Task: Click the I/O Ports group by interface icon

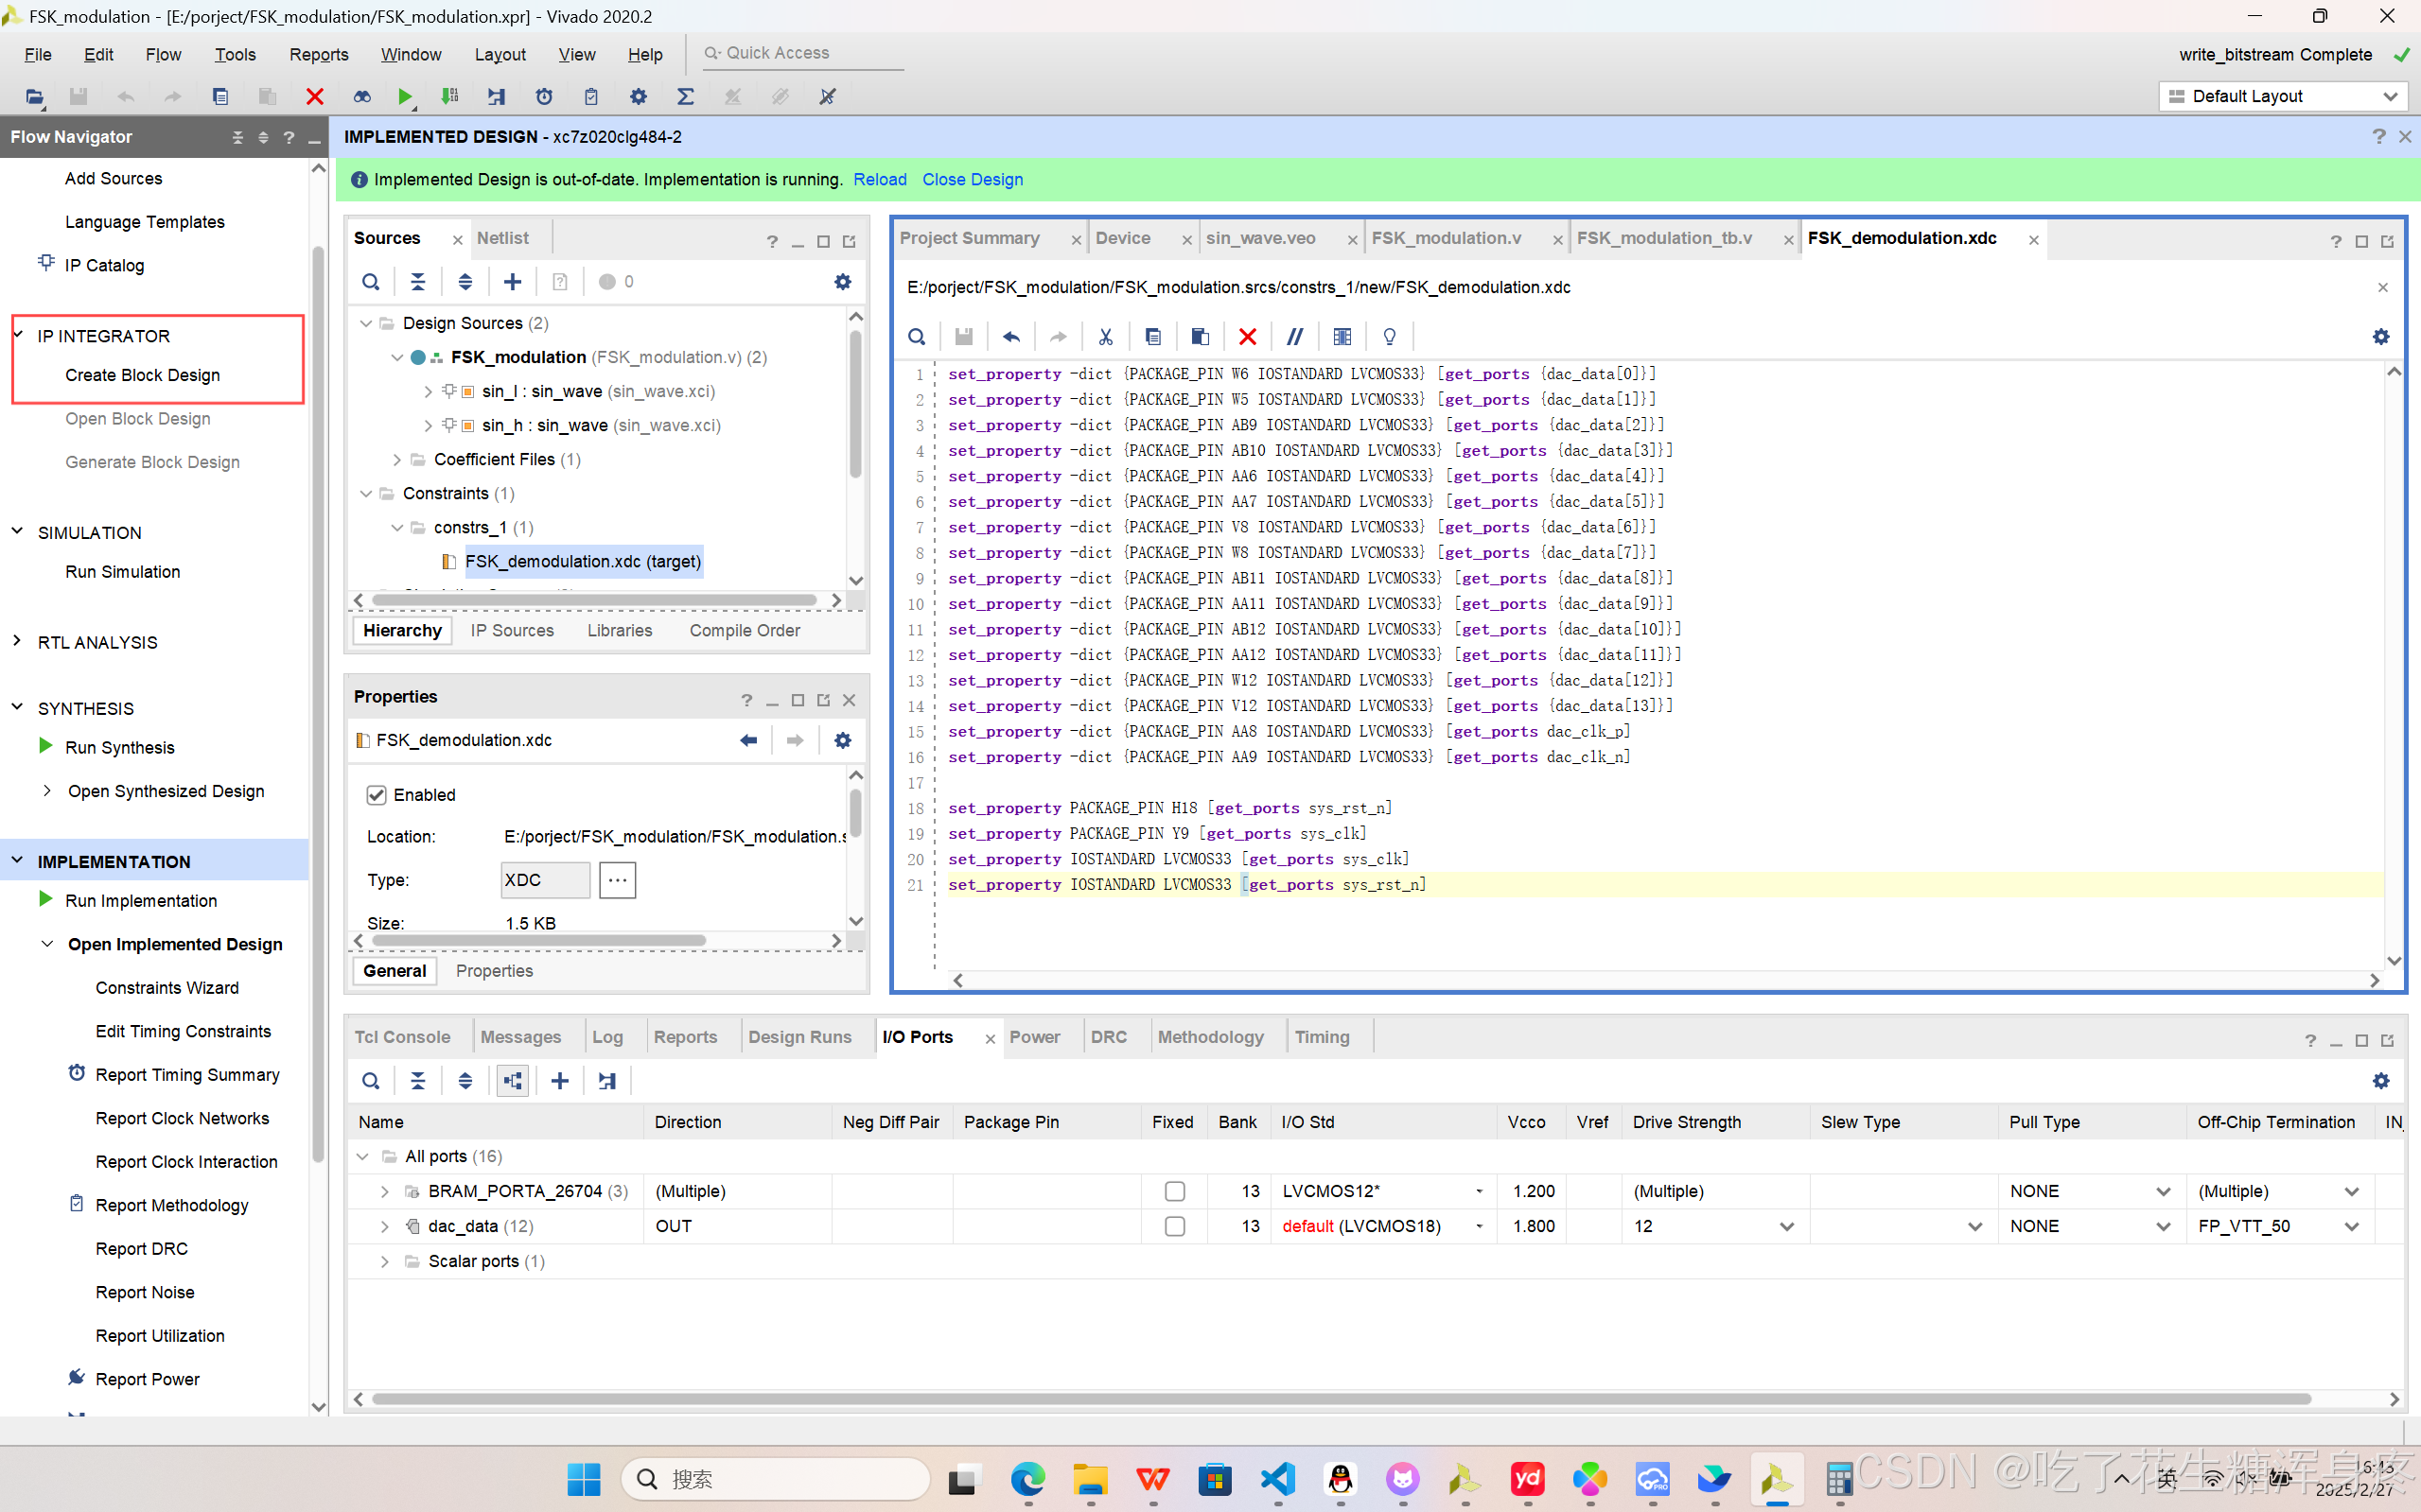Action: click(x=512, y=1081)
